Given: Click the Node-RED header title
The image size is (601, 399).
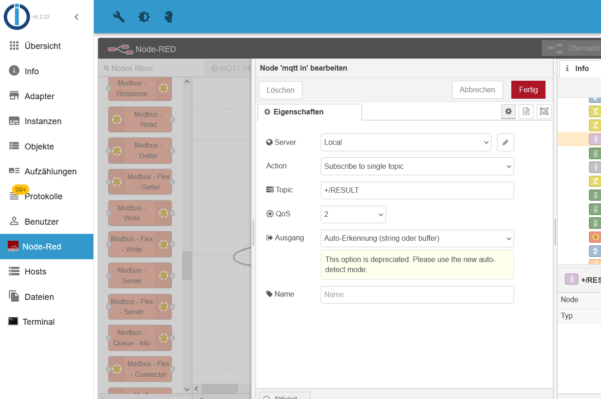Looking at the screenshot, I should (156, 49).
